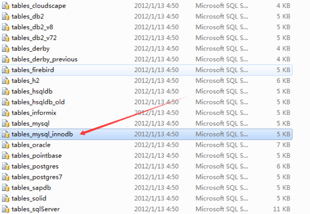Select the file name tables_db2
The image size is (310, 214).
[28, 16]
